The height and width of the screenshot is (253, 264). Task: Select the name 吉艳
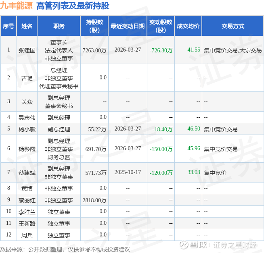click(x=27, y=78)
